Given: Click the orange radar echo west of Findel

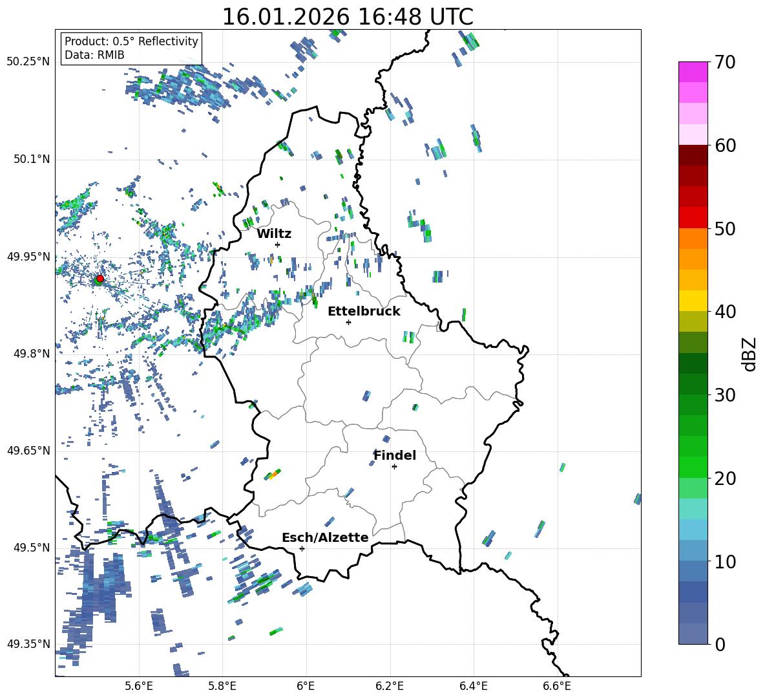Looking at the screenshot, I should (274, 474).
